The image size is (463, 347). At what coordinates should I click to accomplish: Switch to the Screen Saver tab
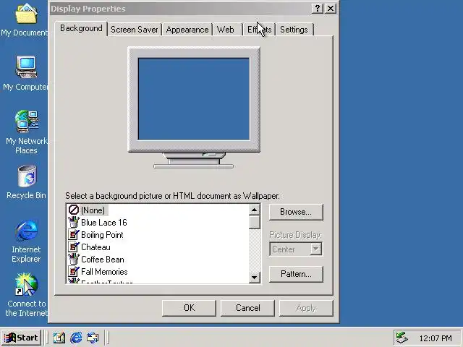point(135,30)
